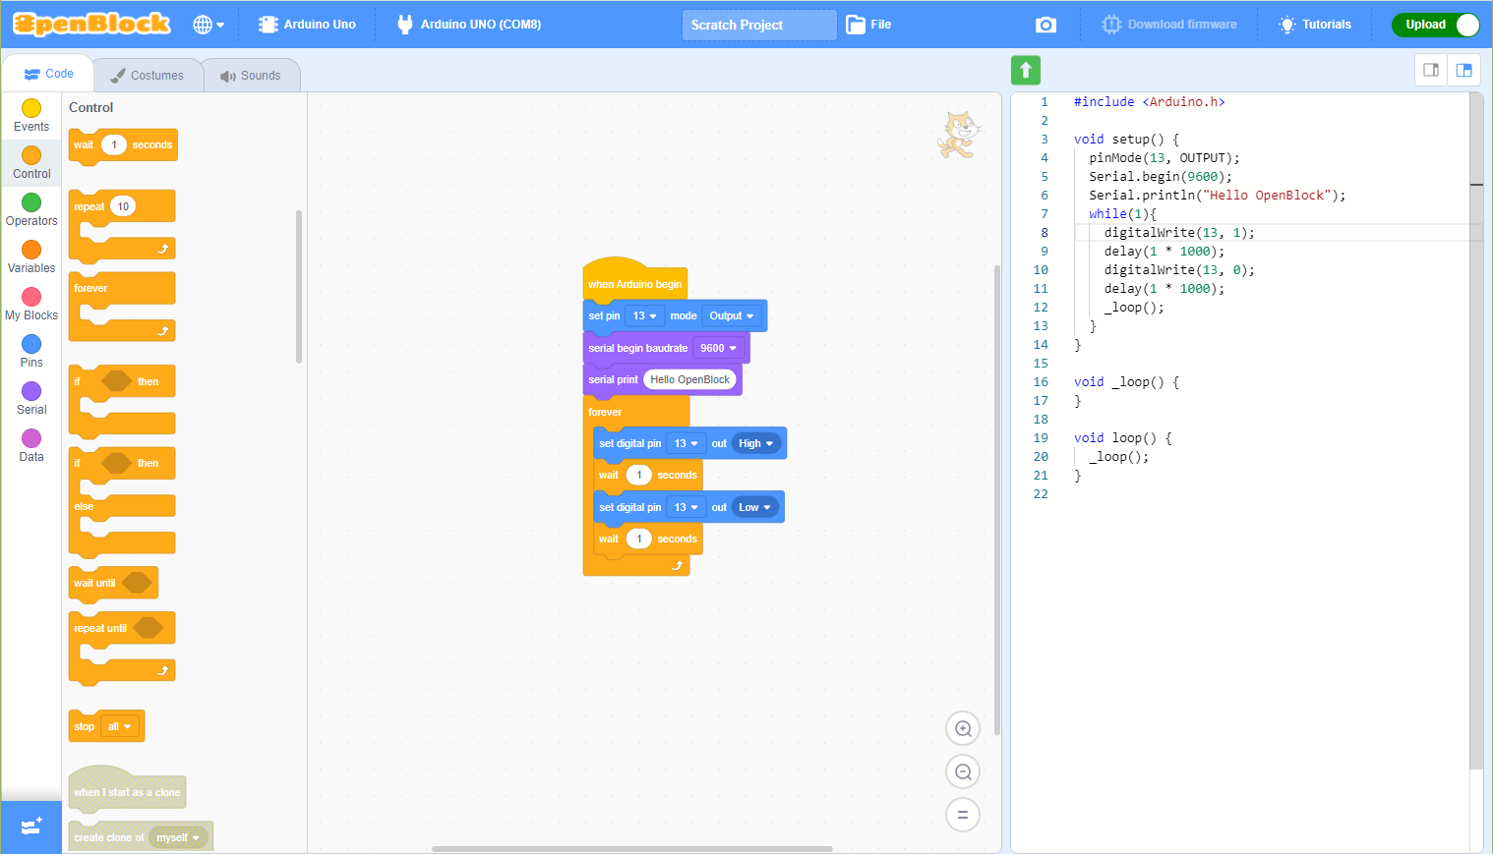The height and width of the screenshot is (854, 1493).
Task: Open the Low level dropdown
Action: click(x=755, y=507)
